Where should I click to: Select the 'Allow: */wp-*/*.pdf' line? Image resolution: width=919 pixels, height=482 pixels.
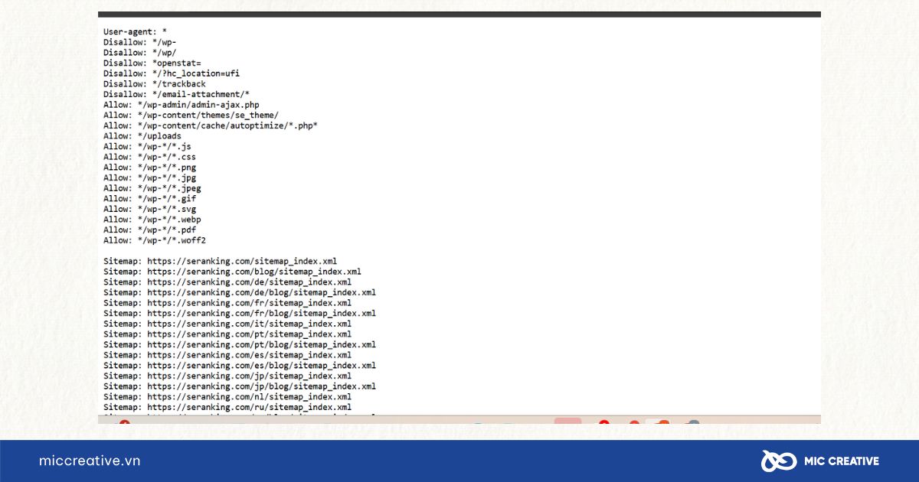(149, 230)
